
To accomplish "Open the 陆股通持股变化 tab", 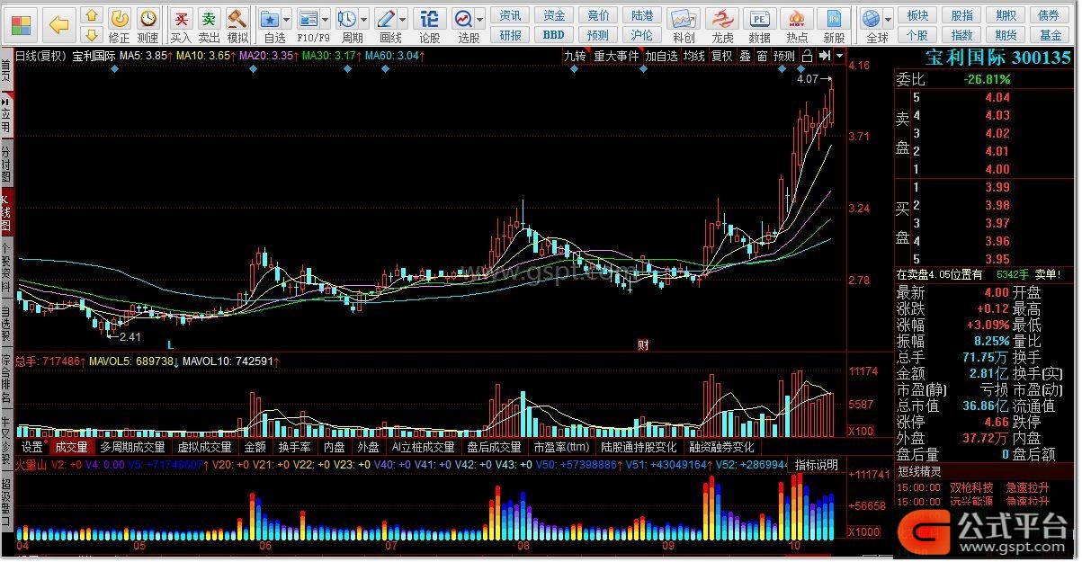I will [x=639, y=447].
